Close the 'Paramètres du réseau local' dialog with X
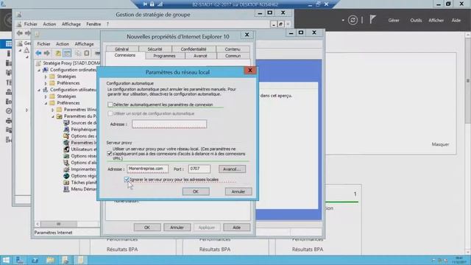 (x=250, y=71)
